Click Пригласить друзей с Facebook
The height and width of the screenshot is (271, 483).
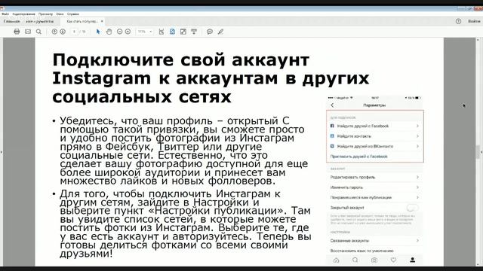point(359,157)
